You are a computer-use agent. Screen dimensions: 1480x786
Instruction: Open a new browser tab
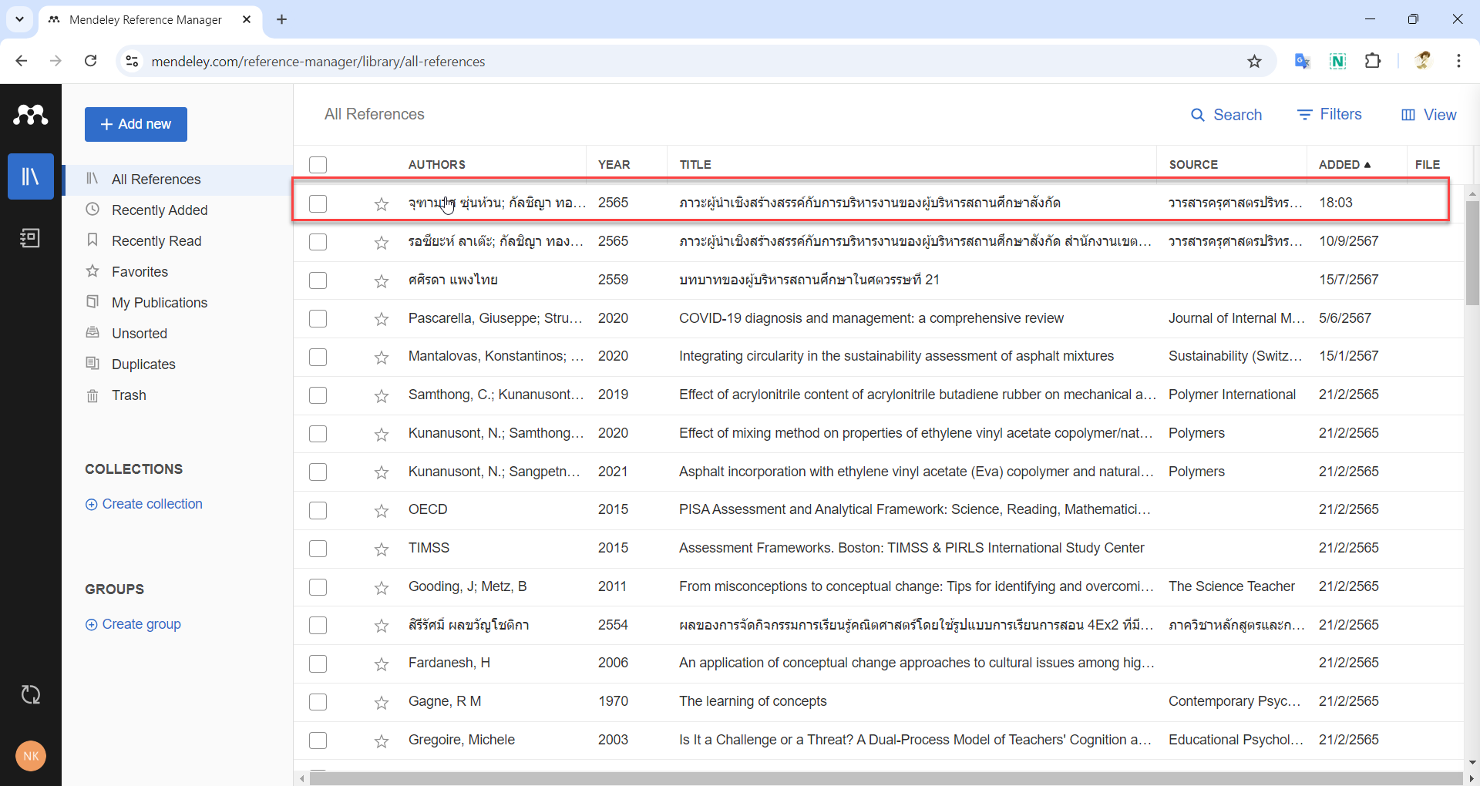pyautogui.click(x=282, y=19)
